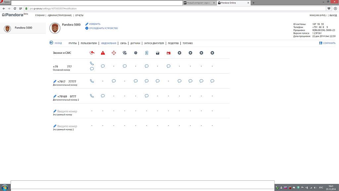Screen dimensions: 339x191
Task: Click the red warning triangle column icon
Action: [x=103, y=53]
